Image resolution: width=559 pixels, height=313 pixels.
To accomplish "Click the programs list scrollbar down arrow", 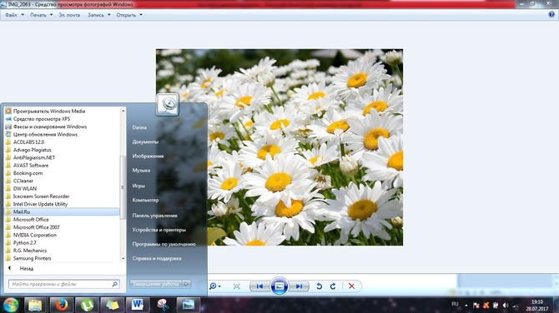I will 123,259.
